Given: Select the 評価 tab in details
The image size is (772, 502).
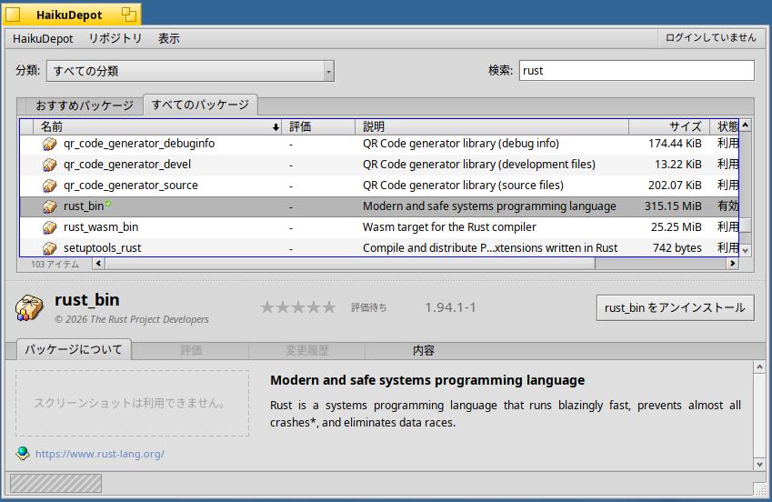Looking at the screenshot, I should pos(191,350).
